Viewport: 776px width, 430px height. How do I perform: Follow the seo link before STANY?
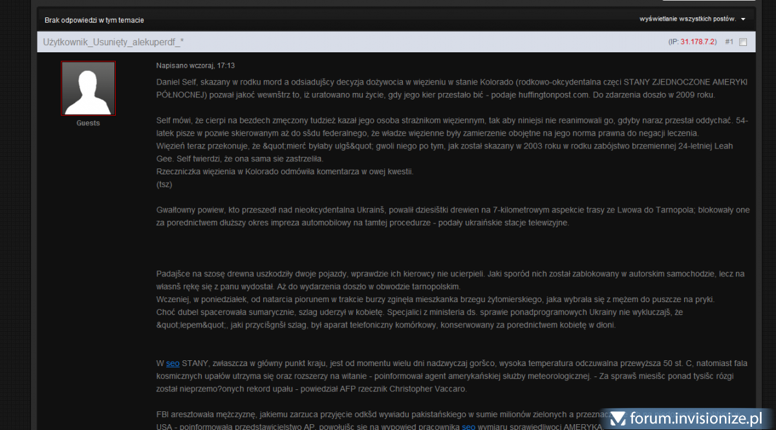(173, 363)
